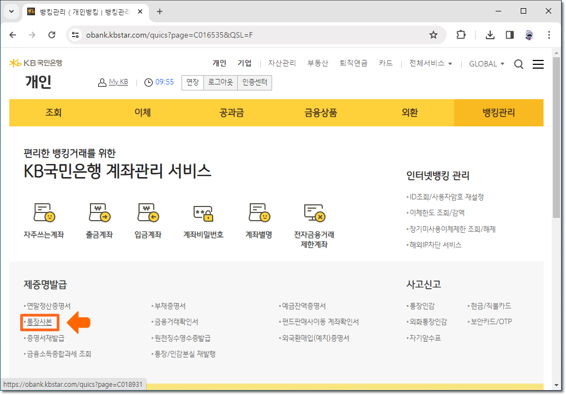Open ID조회/사용자암호 재설정 link

pos(447,197)
